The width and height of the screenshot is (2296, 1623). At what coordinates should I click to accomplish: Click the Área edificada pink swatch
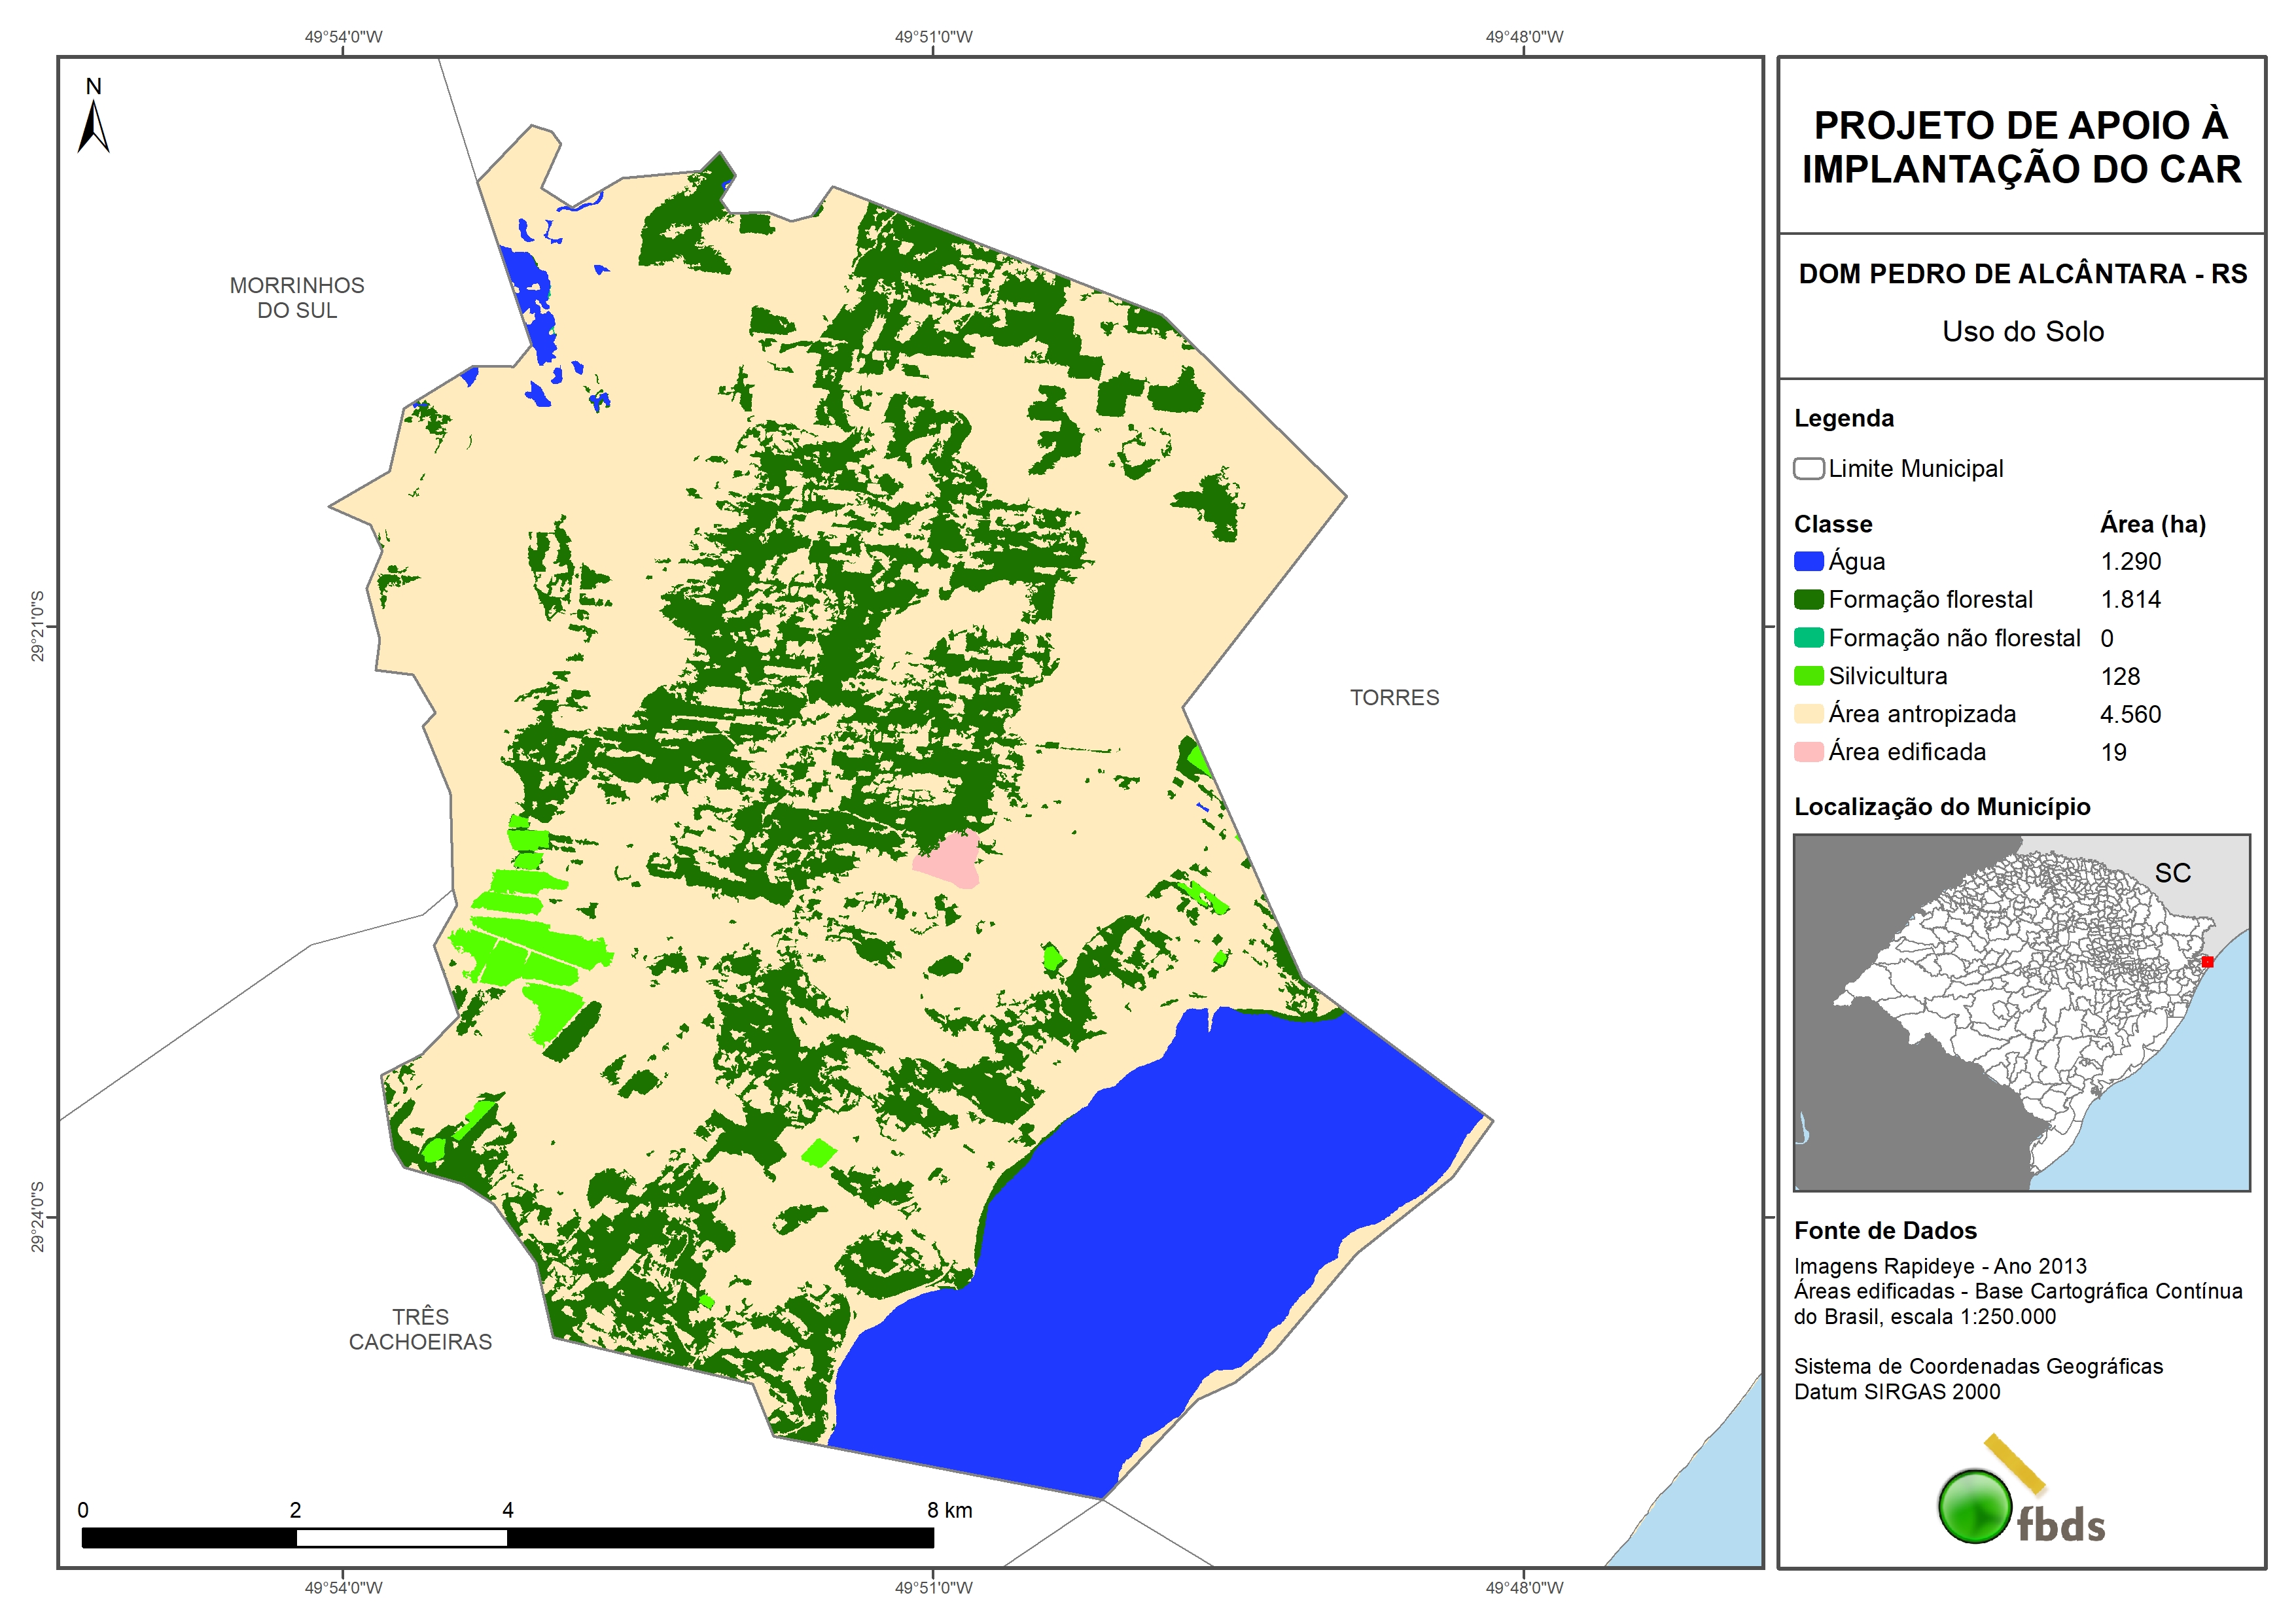[x=1808, y=752]
